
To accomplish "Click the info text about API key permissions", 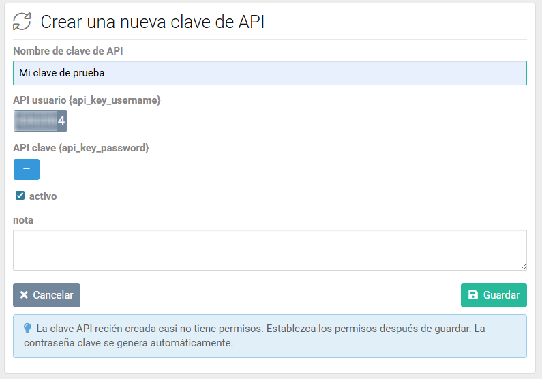I will [x=254, y=335].
